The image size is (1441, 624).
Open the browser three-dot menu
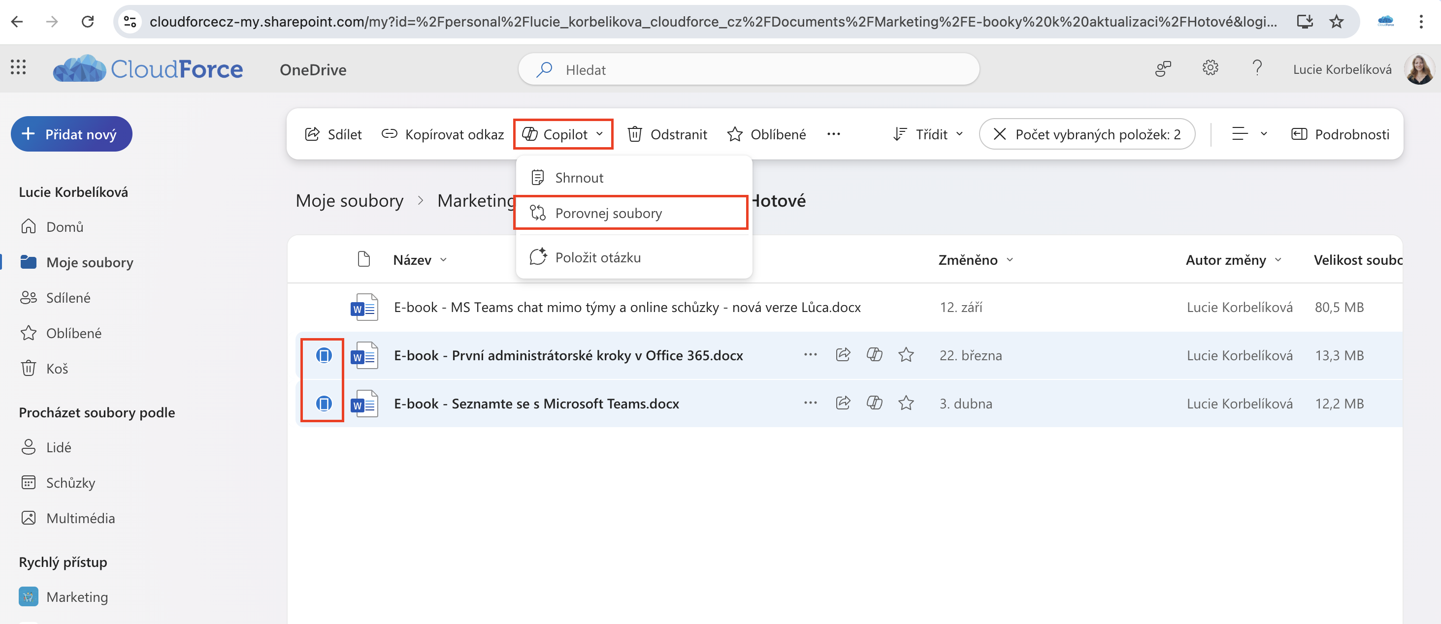coord(1421,22)
